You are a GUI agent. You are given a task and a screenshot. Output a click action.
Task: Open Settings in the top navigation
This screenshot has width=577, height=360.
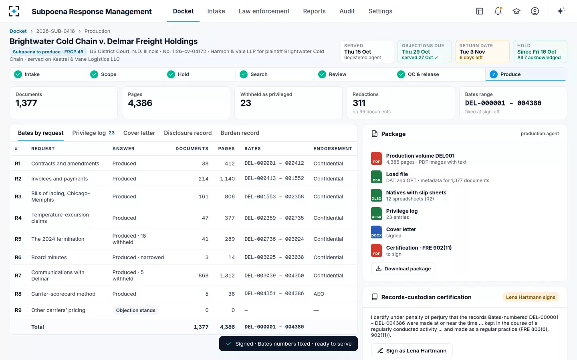pos(380,11)
